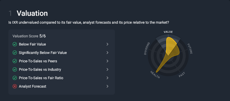This screenshot has height=101, width=230.
Task: Expand the Below Fair Value chevron
Action: pos(108,44)
